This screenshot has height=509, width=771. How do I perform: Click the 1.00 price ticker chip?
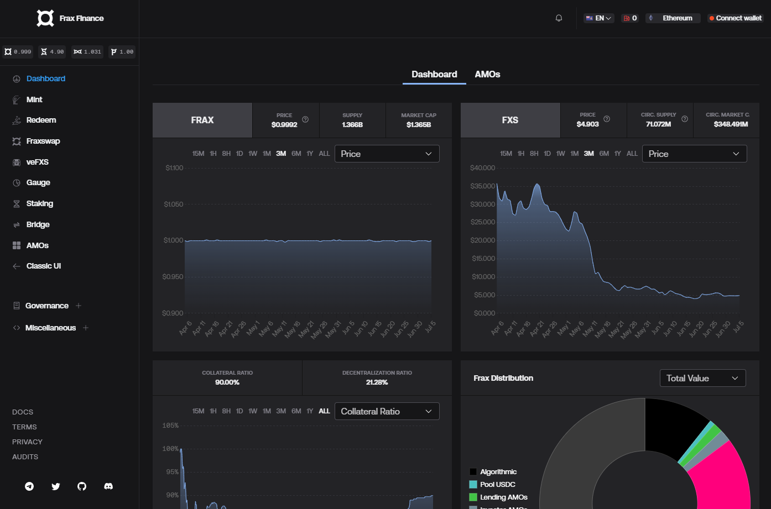click(122, 52)
